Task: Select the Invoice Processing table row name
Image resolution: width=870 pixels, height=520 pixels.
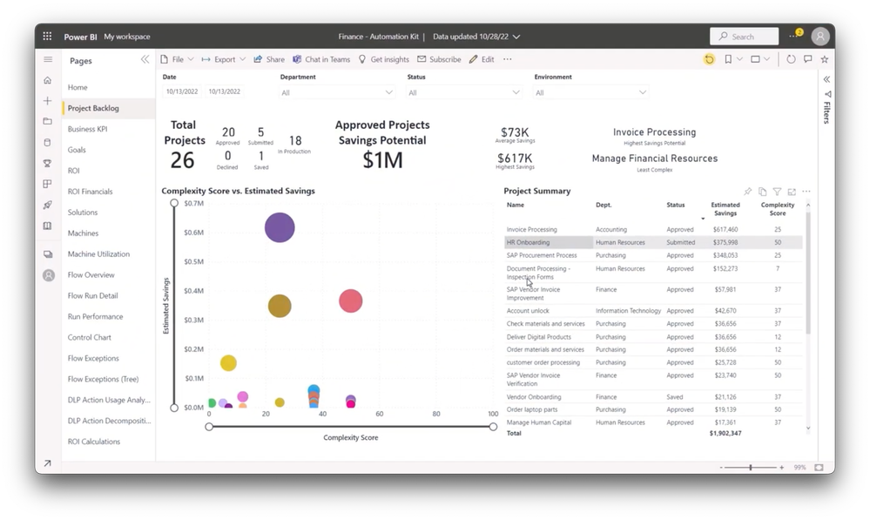Action: pos(531,229)
